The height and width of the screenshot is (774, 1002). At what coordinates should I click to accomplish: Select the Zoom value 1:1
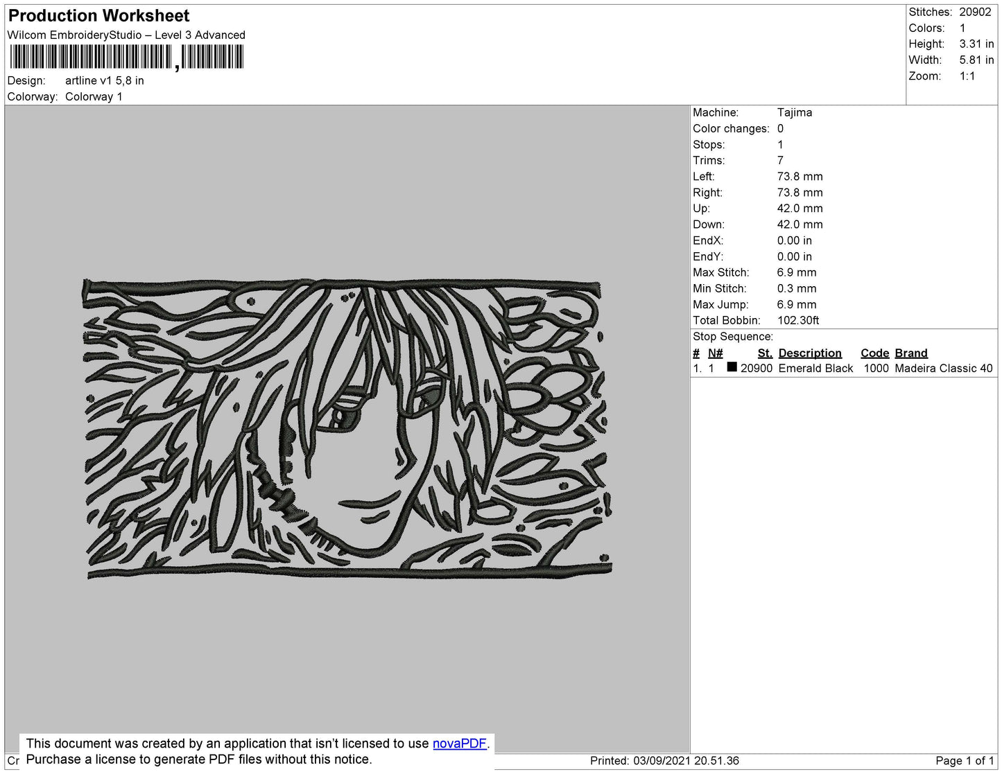(x=967, y=76)
